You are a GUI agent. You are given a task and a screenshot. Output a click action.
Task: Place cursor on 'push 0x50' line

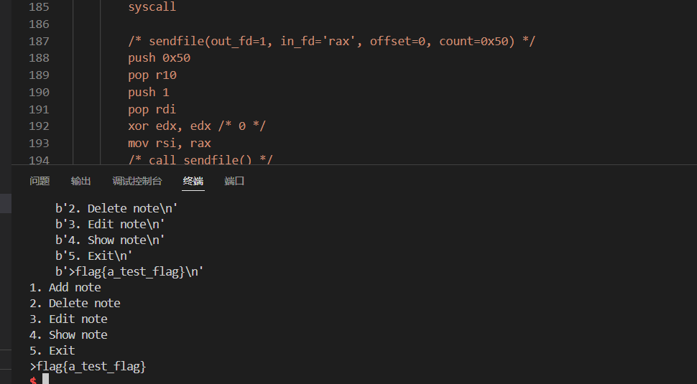(x=159, y=58)
